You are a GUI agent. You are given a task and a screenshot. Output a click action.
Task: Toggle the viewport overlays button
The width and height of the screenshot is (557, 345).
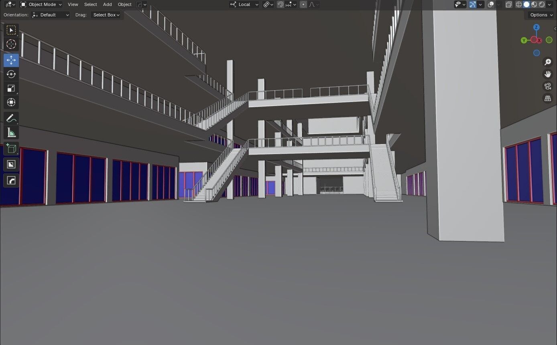click(x=491, y=4)
